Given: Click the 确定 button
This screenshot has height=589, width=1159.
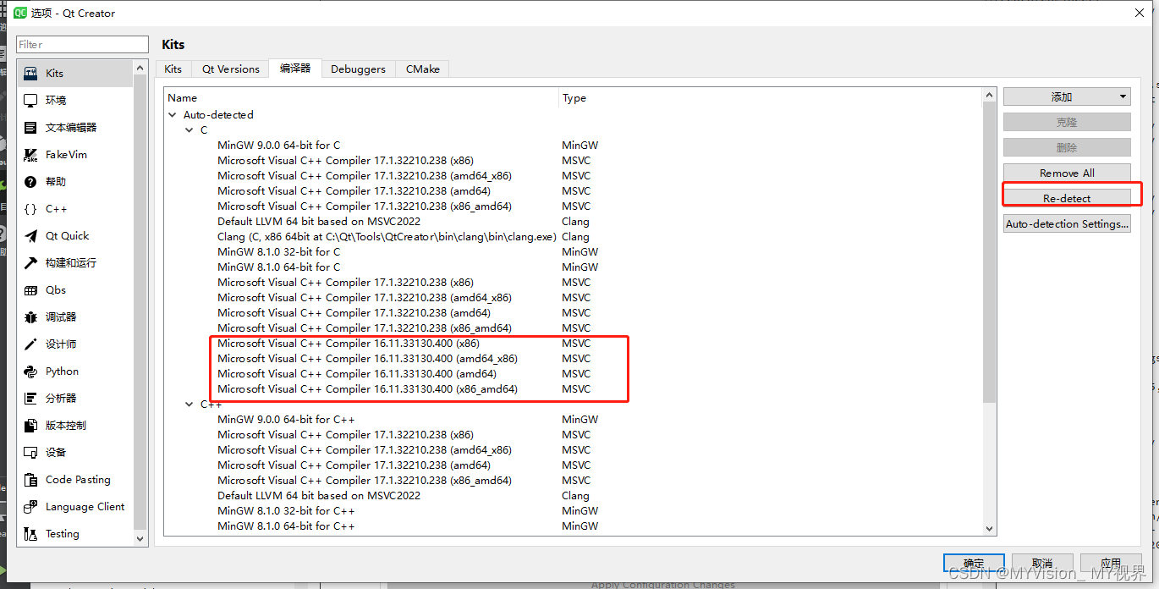Looking at the screenshot, I should pyautogui.click(x=974, y=563).
